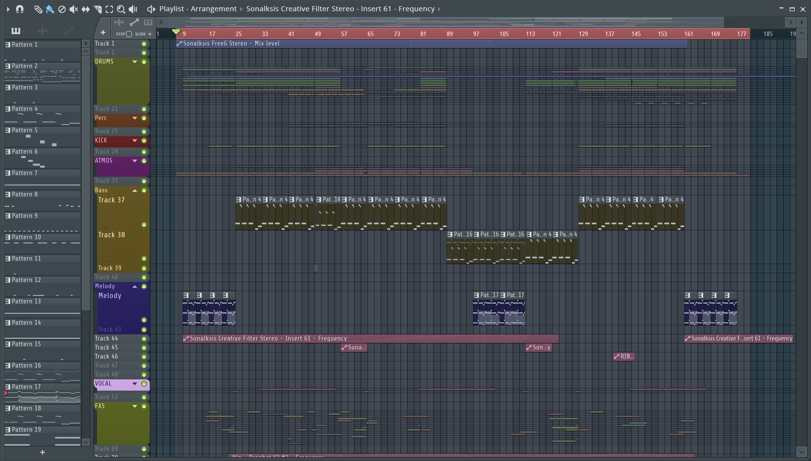
Task: Mute Track 44 with its LED
Action: (144, 339)
